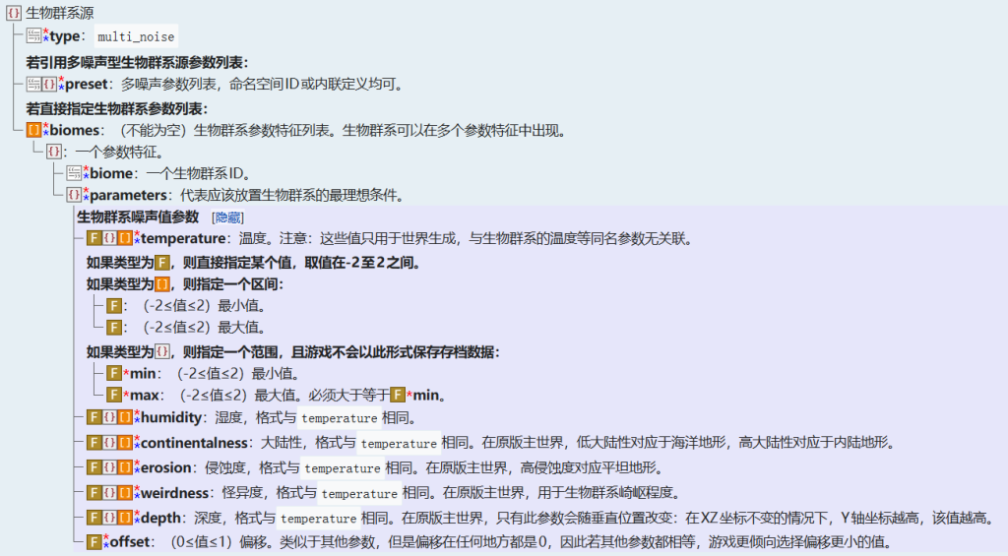Click the string icon before biome 一个生物群系ID
This screenshot has width=1008, height=556.
(74, 173)
